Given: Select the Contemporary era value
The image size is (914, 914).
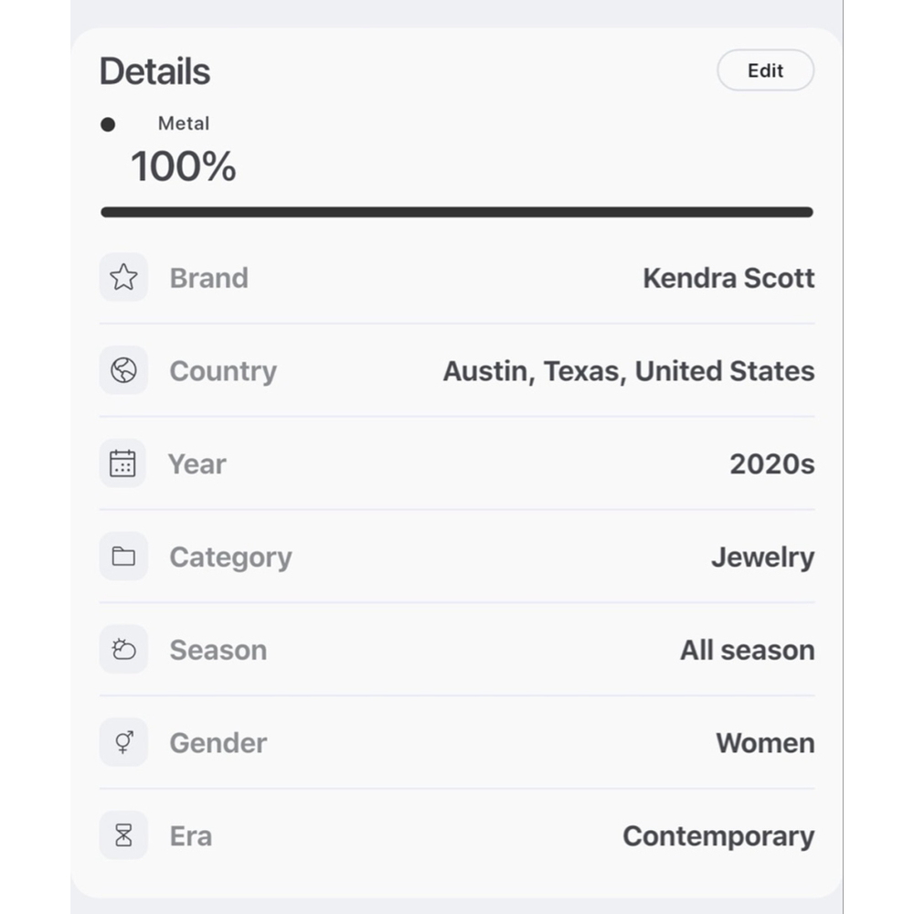Looking at the screenshot, I should (718, 837).
